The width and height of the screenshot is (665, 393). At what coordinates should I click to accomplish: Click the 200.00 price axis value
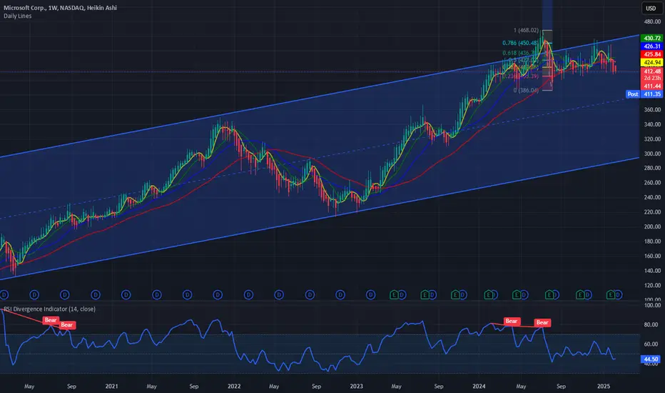(x=652, y=227)
